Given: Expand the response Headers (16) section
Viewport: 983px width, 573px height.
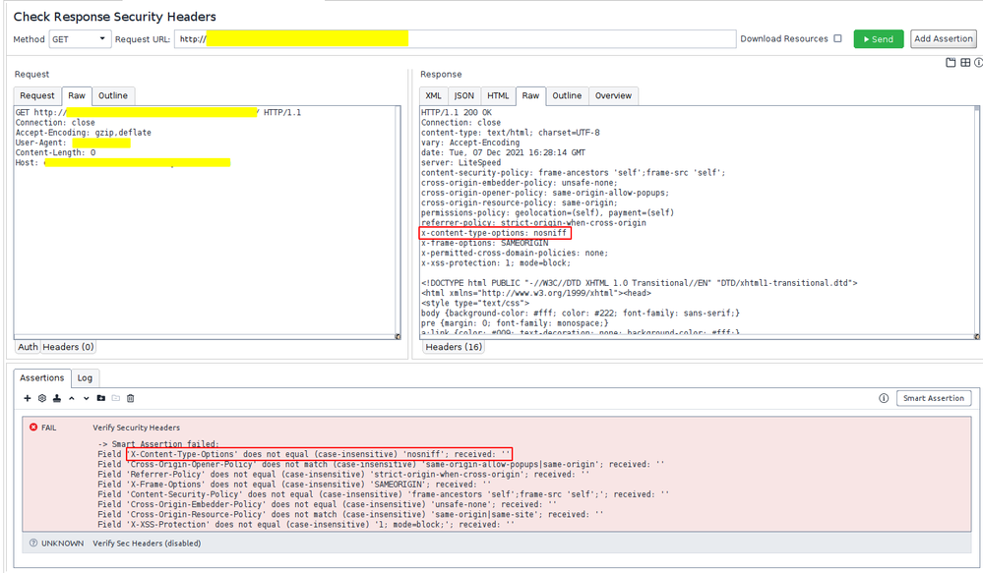Looking at the screenshot, I should tap(454, 347).
